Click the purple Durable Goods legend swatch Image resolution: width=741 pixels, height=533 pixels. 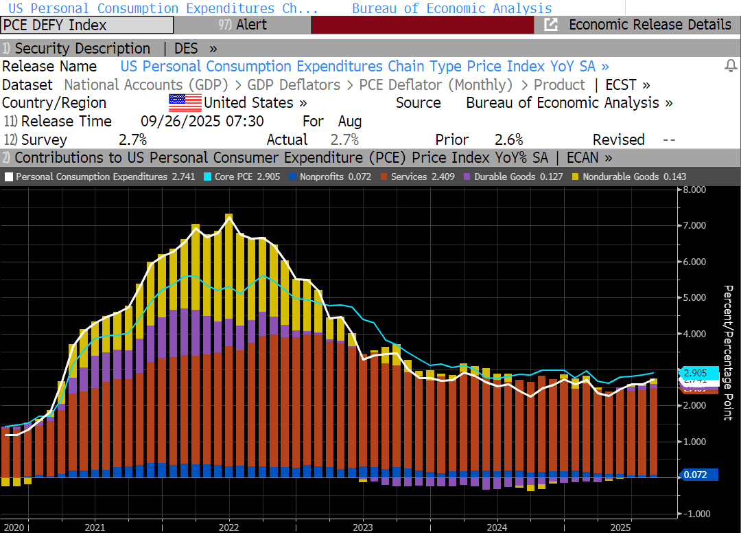467,177
